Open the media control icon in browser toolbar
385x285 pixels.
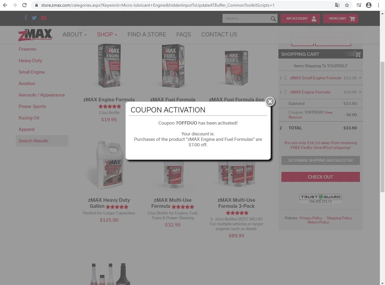[x=359, y=5]
